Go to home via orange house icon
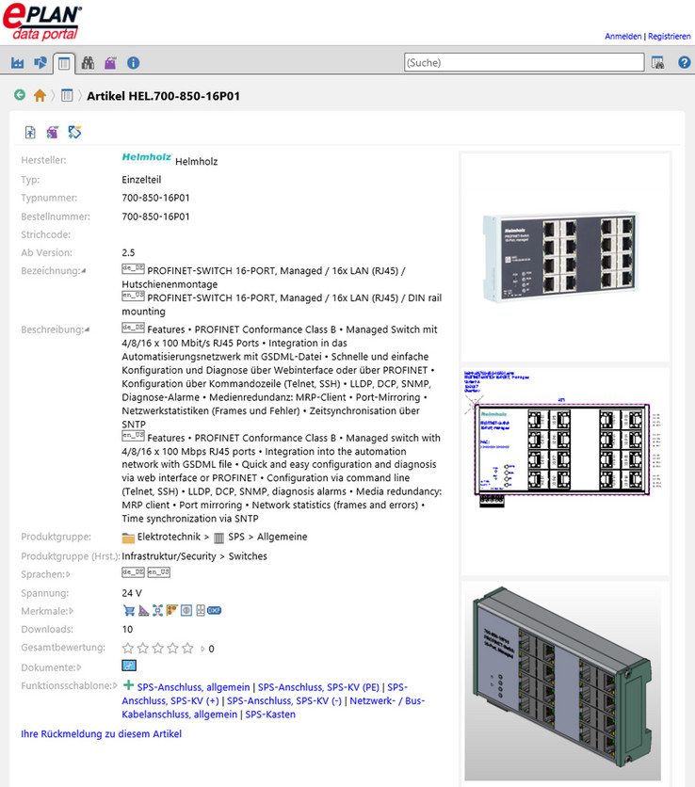695x787 pixels. (40, 95)
